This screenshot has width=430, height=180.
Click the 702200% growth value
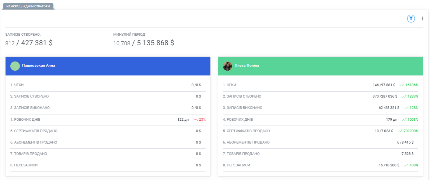click(x=411, y=131)
